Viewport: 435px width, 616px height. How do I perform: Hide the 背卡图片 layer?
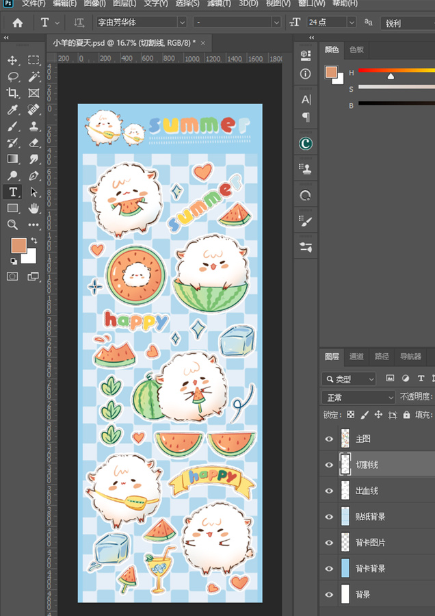(329, 543)
